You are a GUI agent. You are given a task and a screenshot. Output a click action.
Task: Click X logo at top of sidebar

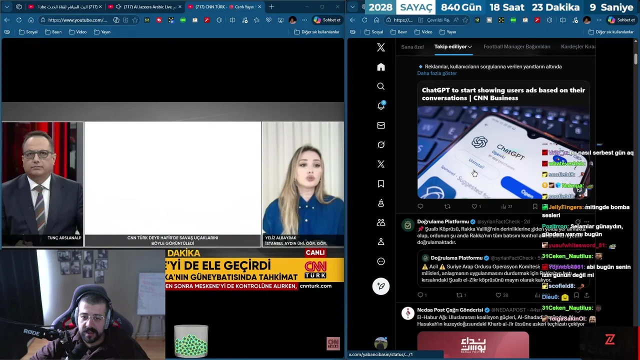click(381, 47)
